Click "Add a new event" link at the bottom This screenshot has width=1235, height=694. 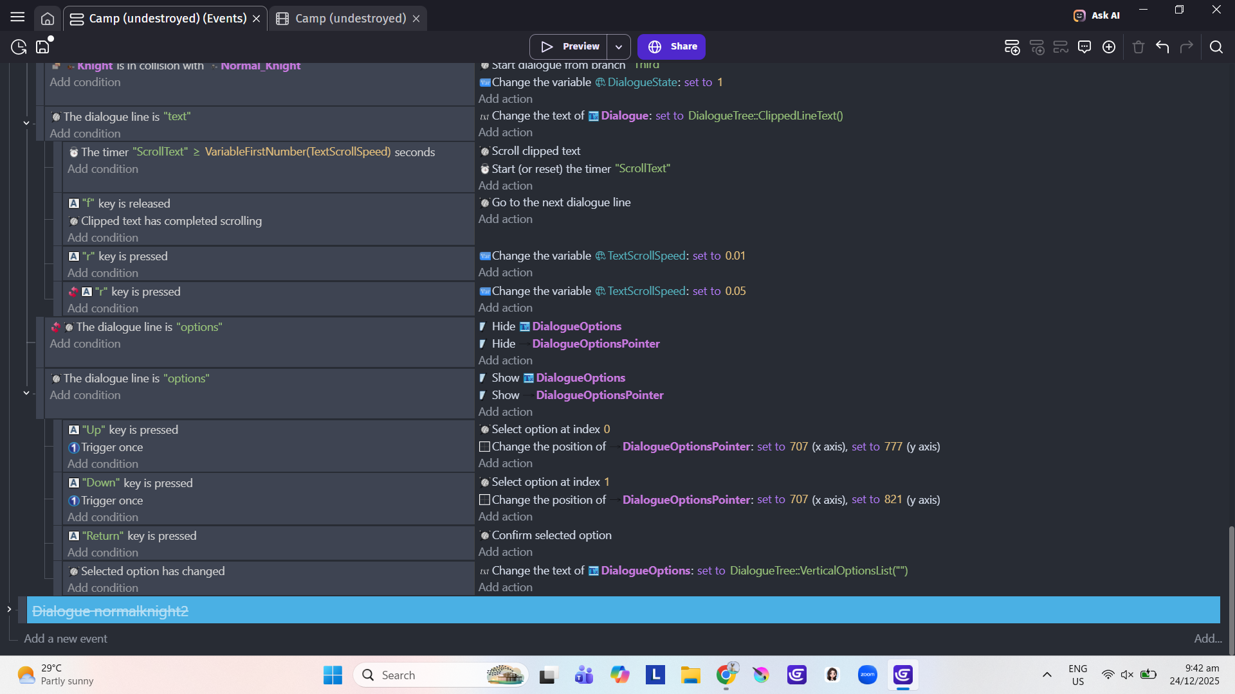point(66,639)
